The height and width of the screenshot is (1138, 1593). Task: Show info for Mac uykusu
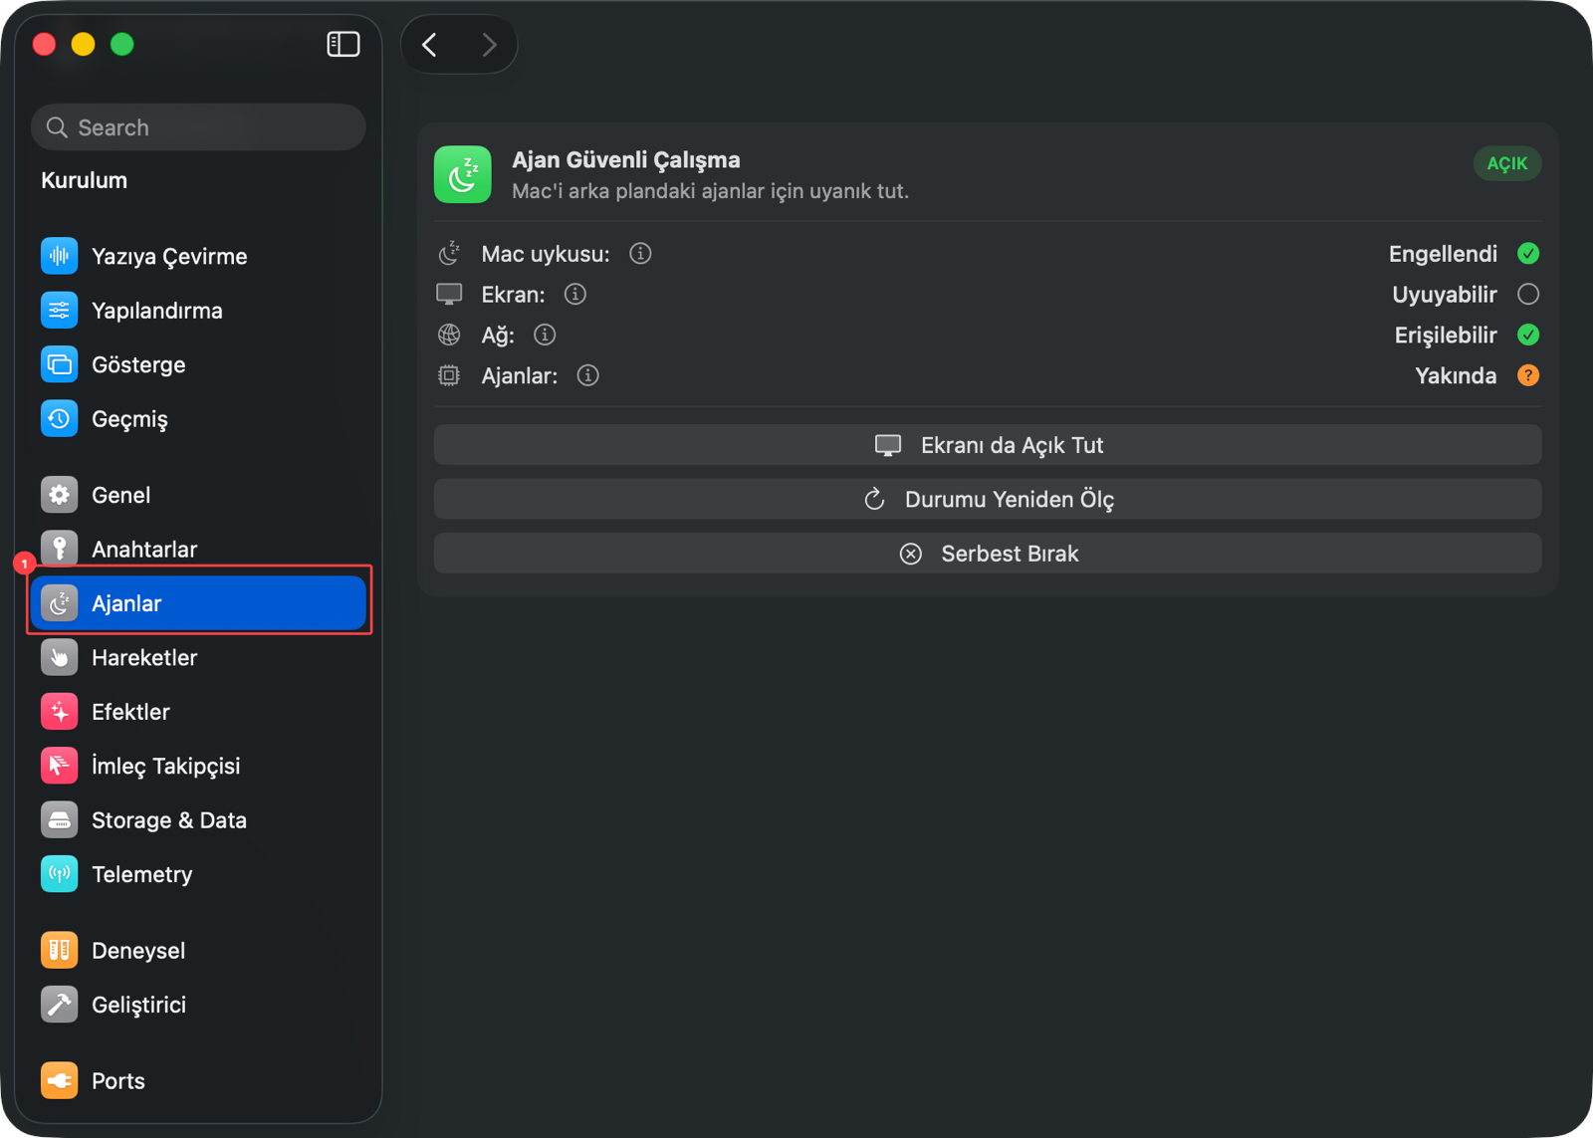pyautogui.click(x=640, y=254)
